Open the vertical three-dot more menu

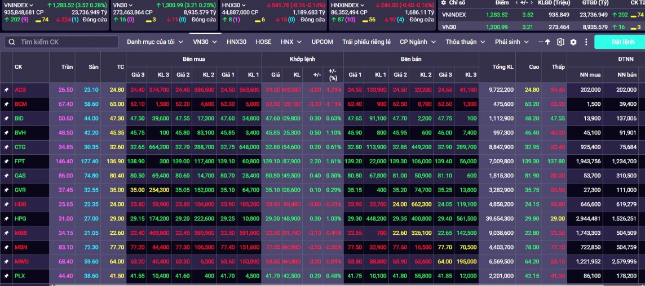point(586,42)
